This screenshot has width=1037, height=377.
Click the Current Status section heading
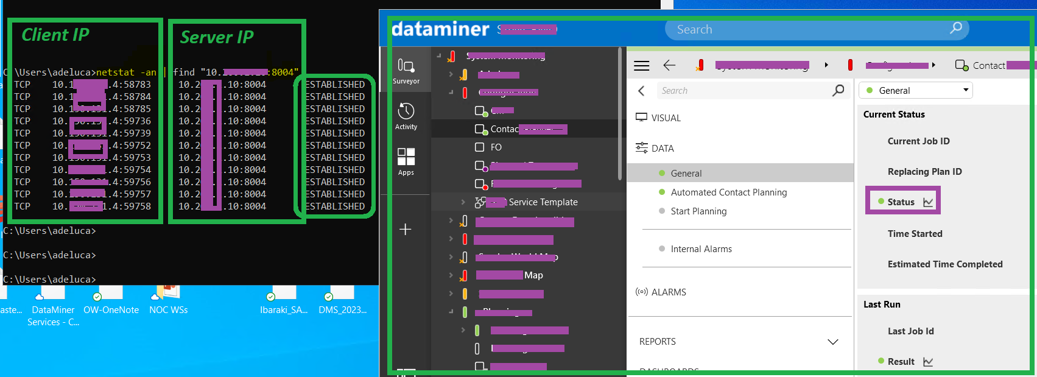click(894, 115)
